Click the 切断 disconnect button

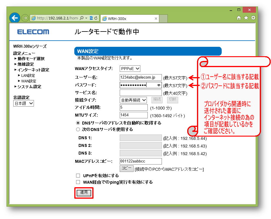pyautogui.click(x=173, y=99)
